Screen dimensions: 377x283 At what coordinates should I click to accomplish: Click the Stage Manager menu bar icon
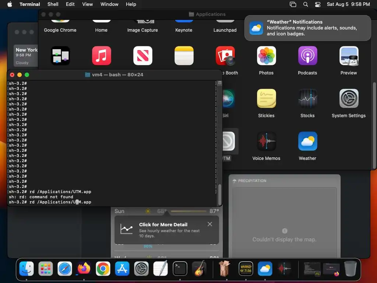[x=293, y=4]
